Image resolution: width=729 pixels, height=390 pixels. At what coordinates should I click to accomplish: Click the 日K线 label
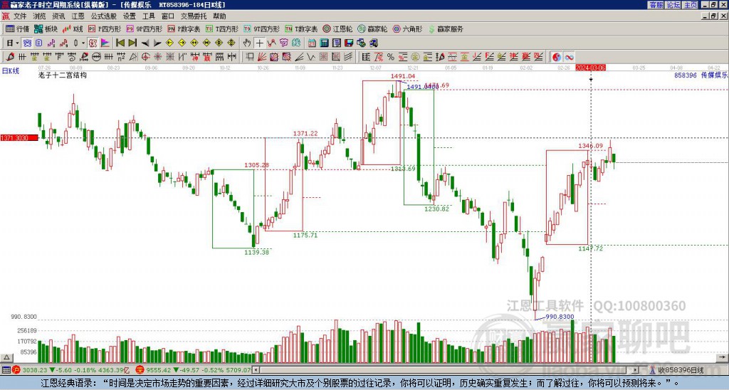[10, 71]
